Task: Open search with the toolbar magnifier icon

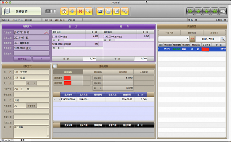Action: pos(88,11)
